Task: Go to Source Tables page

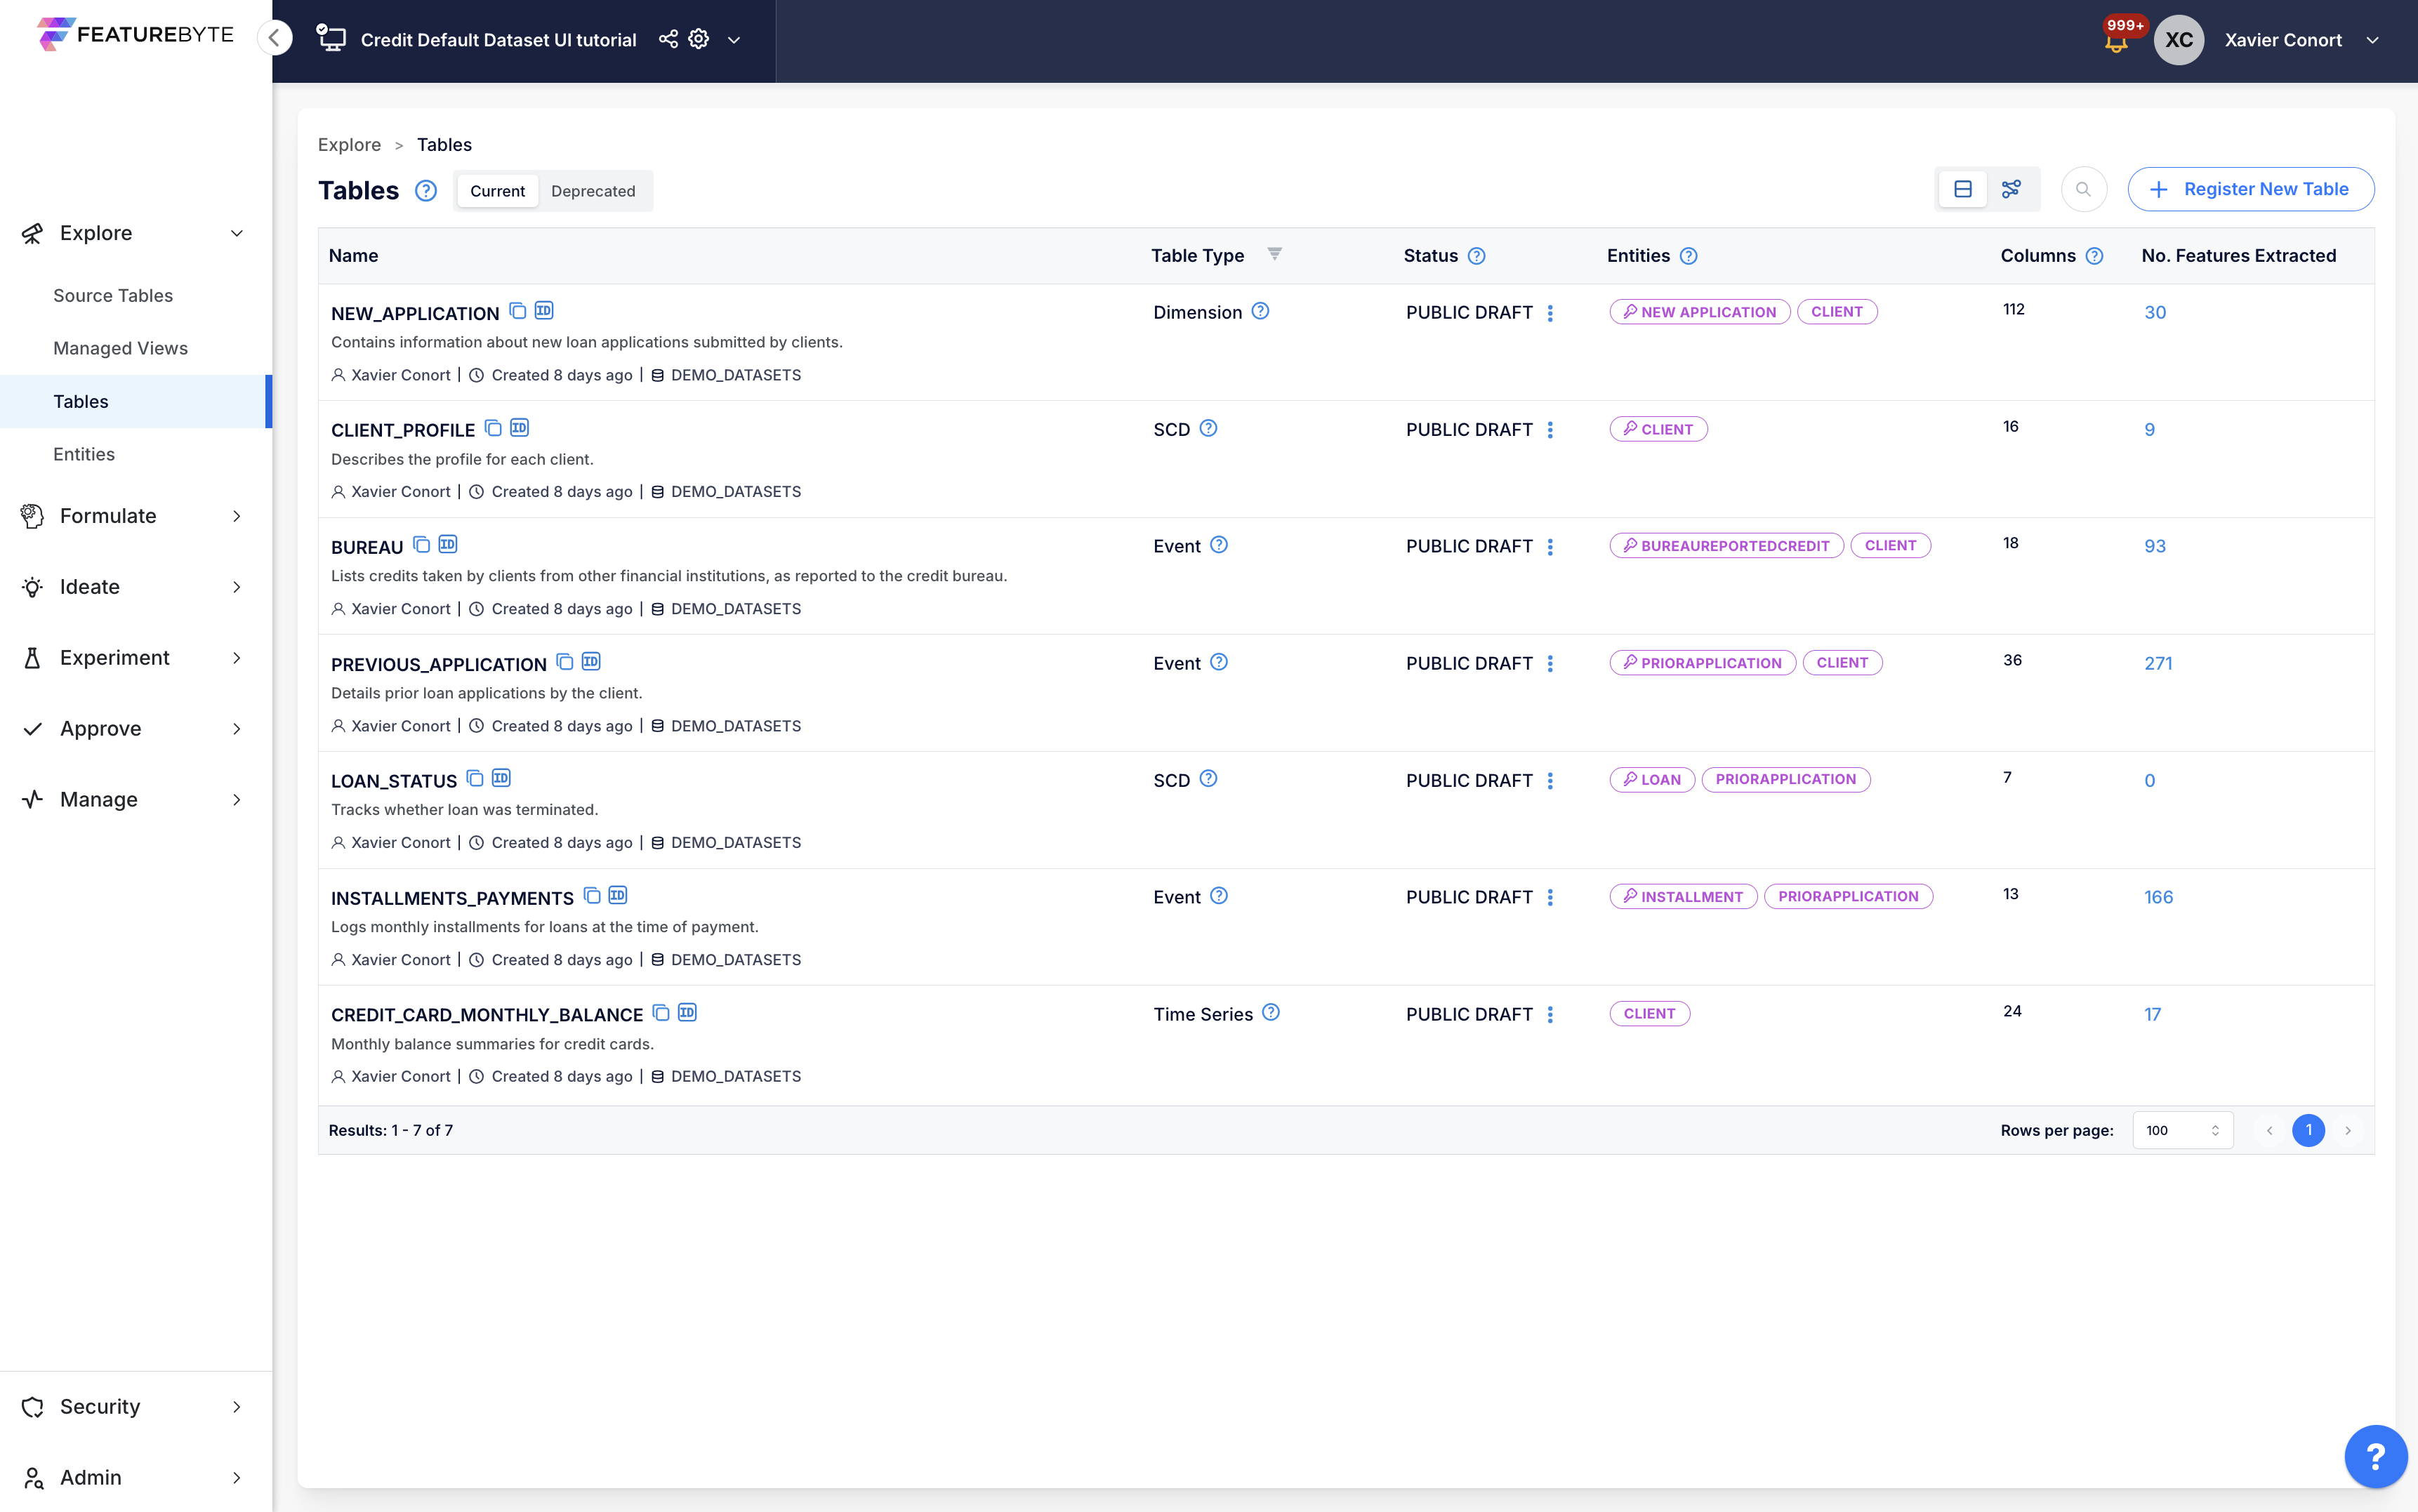Action: click(113, 295)
